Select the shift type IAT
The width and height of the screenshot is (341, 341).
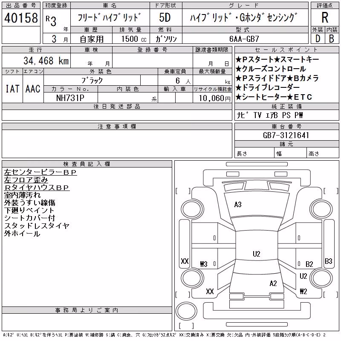tap(12, 89)
